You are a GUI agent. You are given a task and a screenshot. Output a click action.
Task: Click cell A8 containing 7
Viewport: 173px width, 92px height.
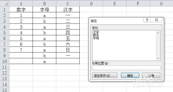coord(21,50)
